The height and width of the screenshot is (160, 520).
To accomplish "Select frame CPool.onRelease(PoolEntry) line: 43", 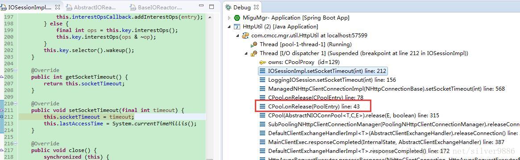I will pos(314,107).
